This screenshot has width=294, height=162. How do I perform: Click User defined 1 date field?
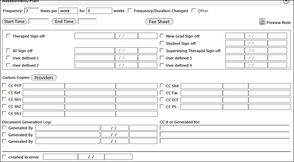(126, 58)
